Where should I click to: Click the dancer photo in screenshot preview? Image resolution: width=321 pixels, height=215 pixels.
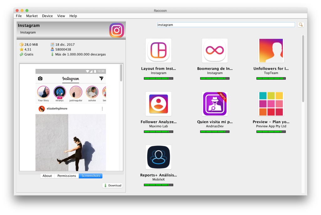tap(71, 142)
